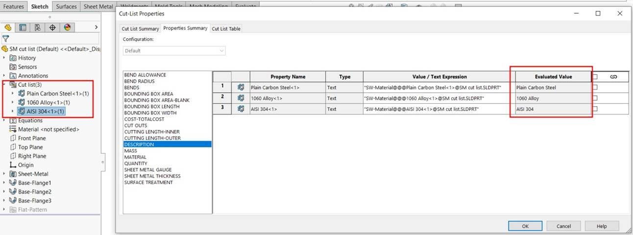Check the link box for AISI 304 row
Screen dimensions: 633x235
(x=595, y=109)
